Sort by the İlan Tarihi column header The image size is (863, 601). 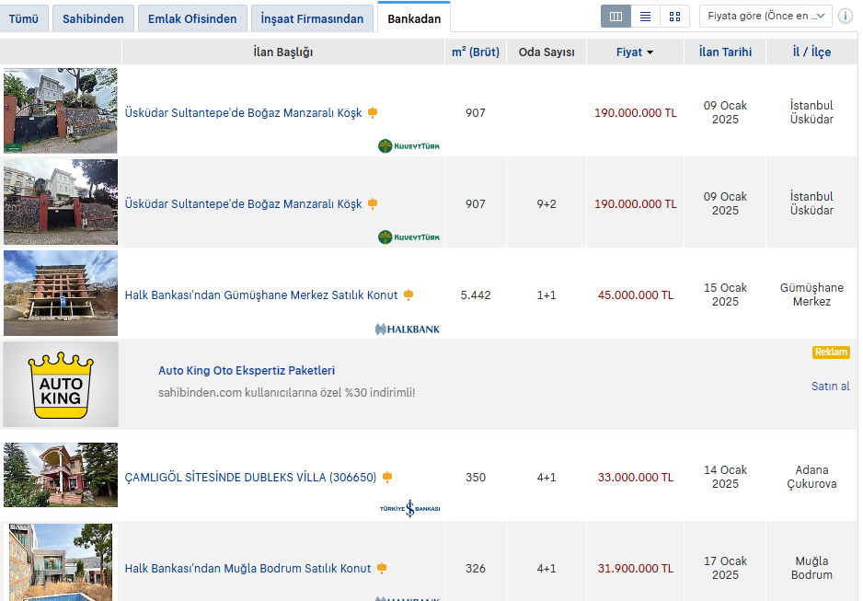725,52
